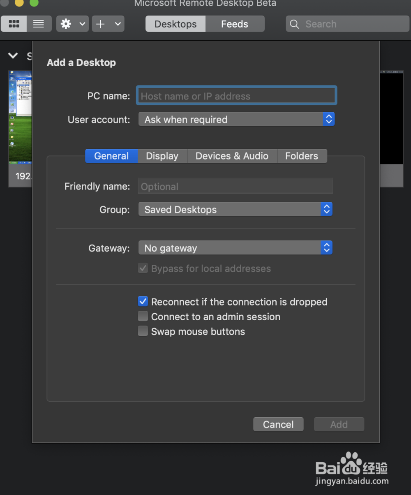
Task: Select the Folders tab
Action: coord(302,156)
